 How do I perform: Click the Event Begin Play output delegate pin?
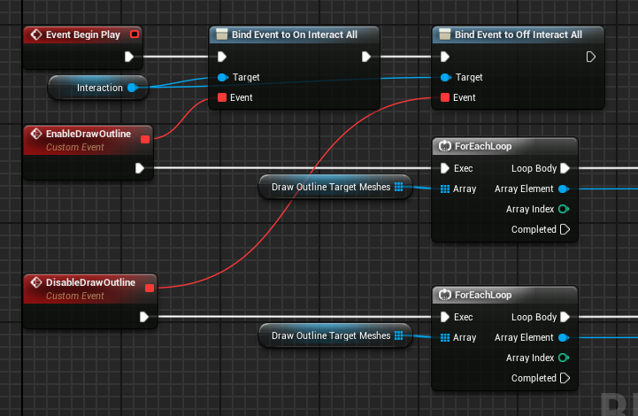135,35
